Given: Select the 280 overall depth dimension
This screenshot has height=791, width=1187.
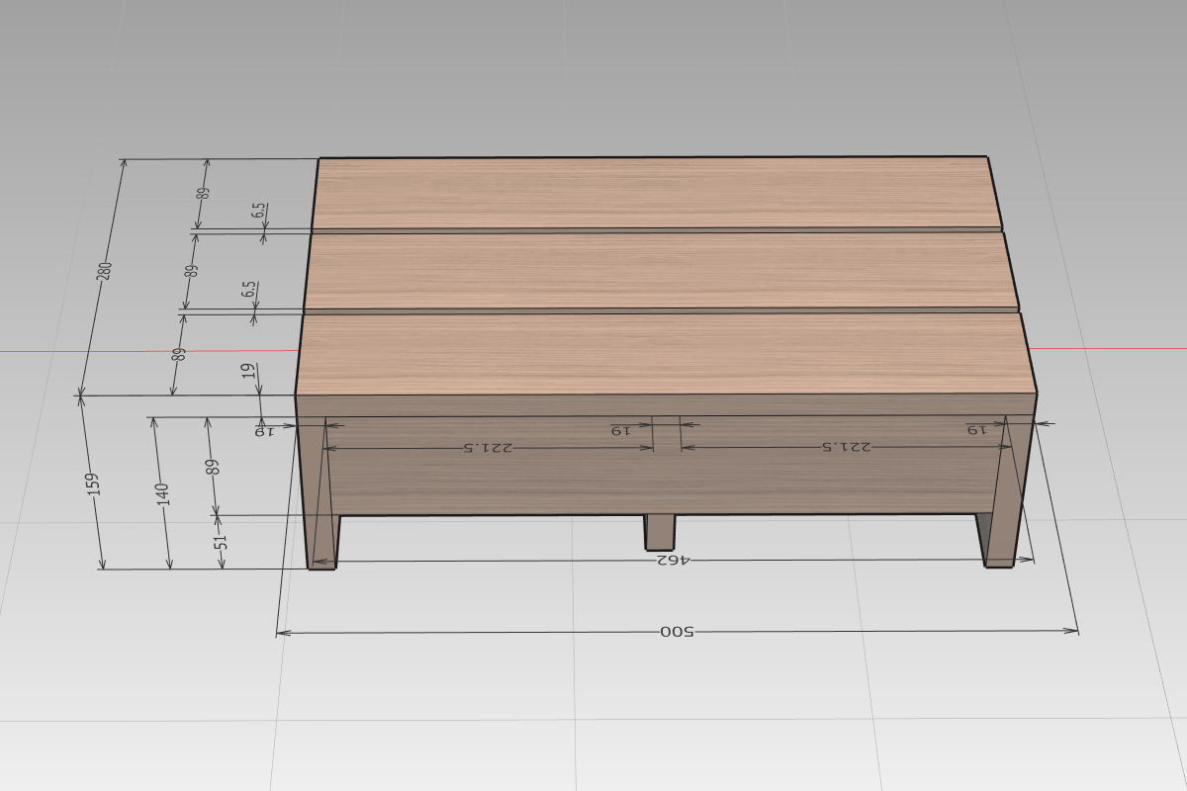Looking at the screenshot, I should coord(104,270).
